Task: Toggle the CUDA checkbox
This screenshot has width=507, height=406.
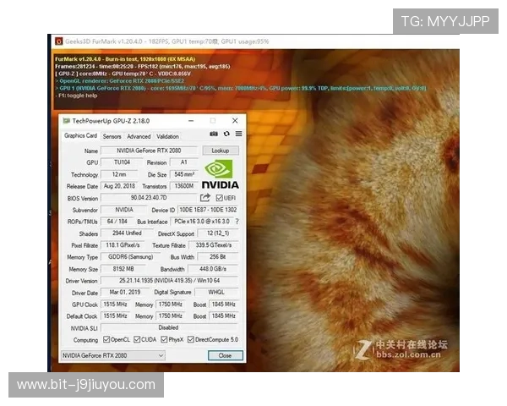Action: [x=138, y=340]
